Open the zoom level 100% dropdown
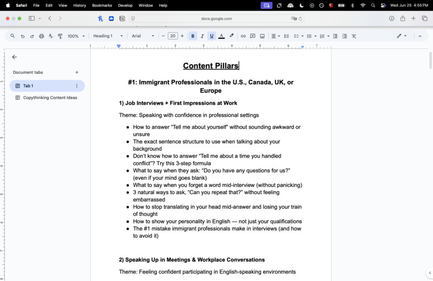 click(x=76, y=36)
